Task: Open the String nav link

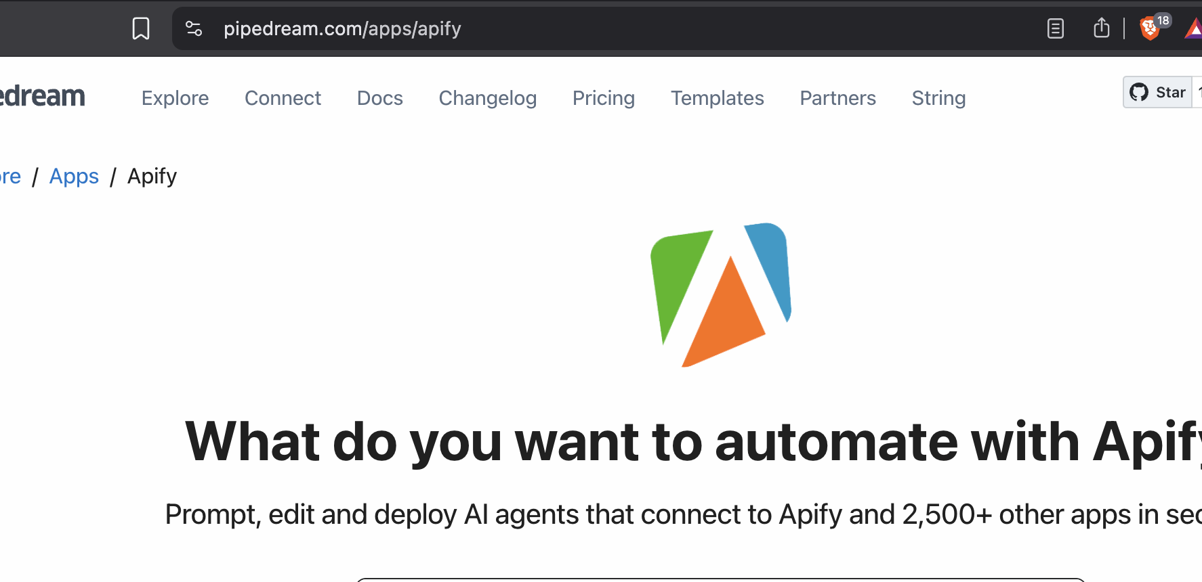Action: 938,98
